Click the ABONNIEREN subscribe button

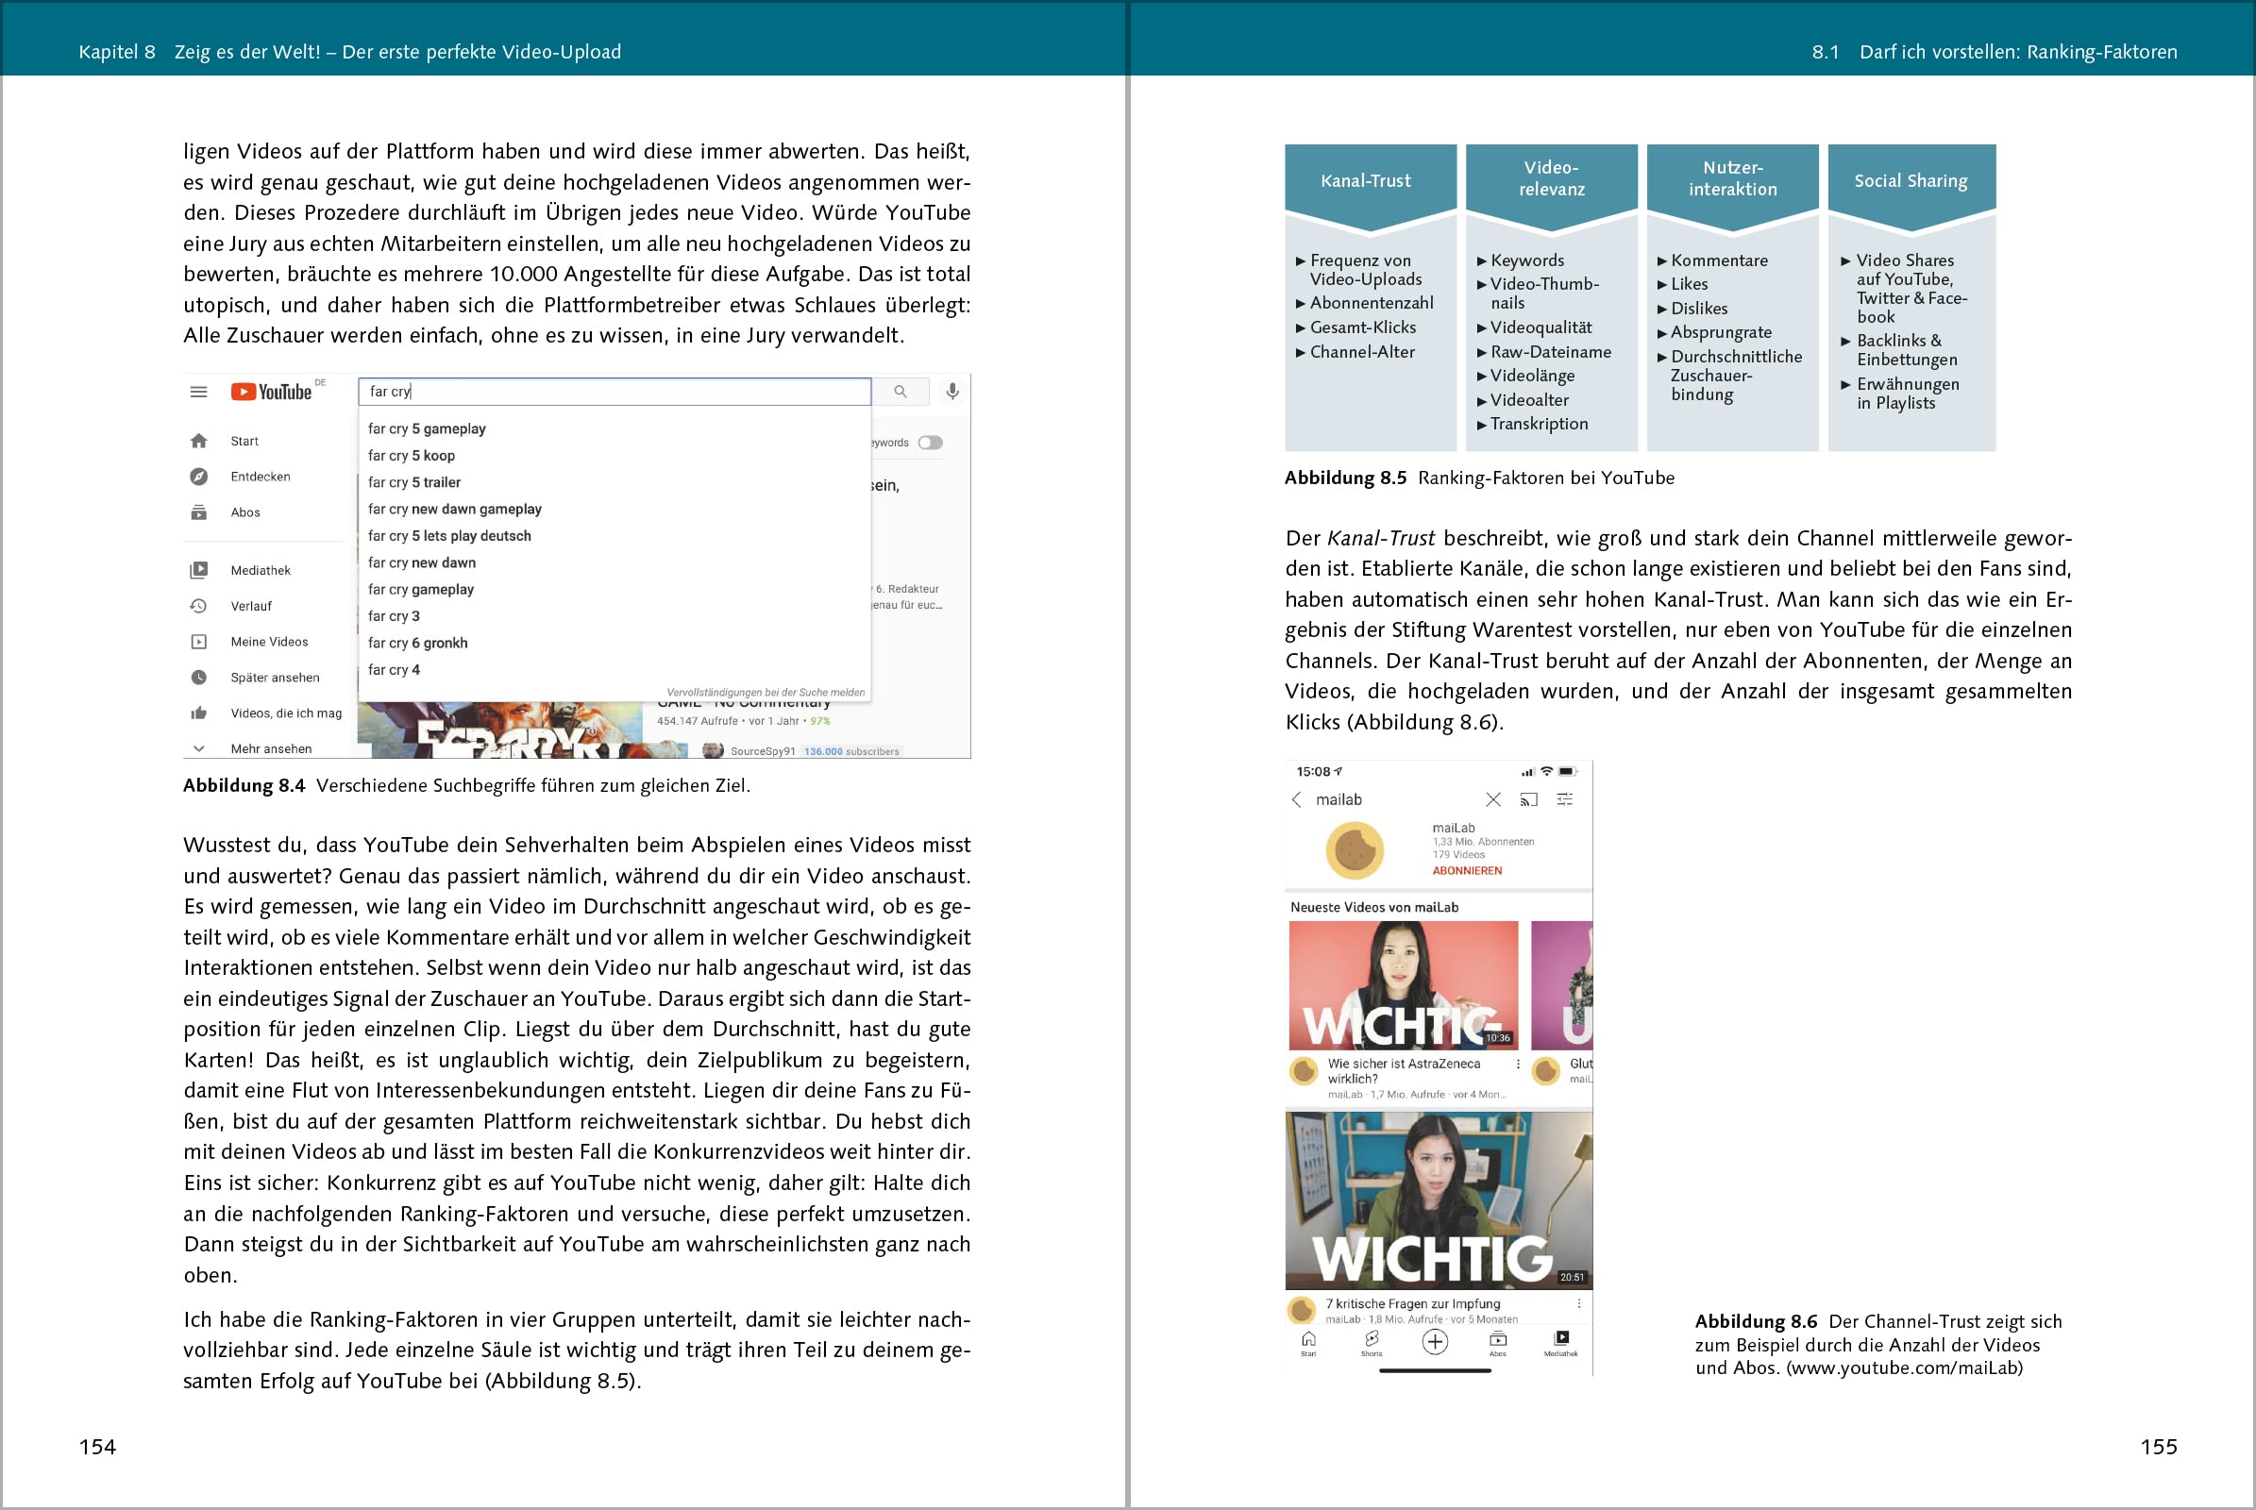[1467, 870]
